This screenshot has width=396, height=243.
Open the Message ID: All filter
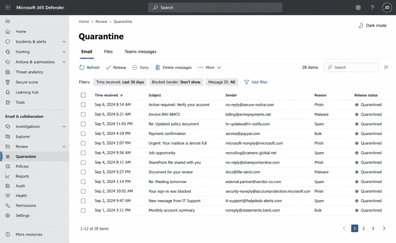222,82
